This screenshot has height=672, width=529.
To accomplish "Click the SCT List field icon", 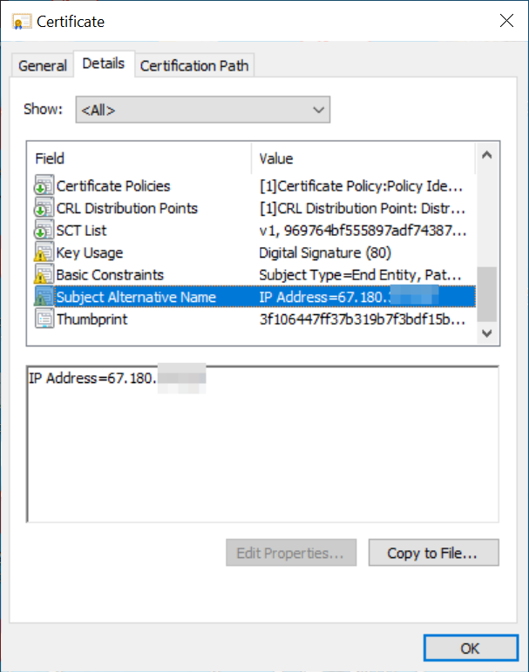I will (x=44, y=231).
